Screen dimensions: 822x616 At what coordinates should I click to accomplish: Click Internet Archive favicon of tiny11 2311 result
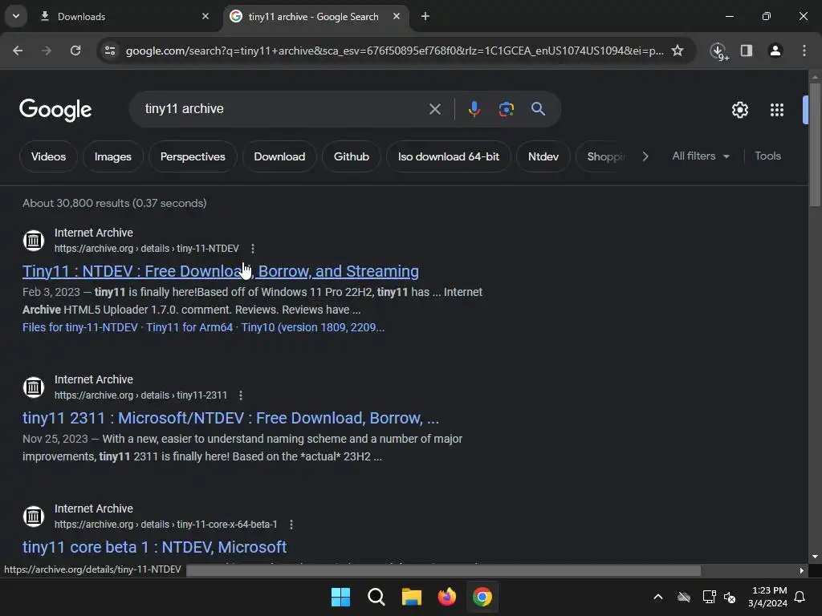[x=34, y=387]
